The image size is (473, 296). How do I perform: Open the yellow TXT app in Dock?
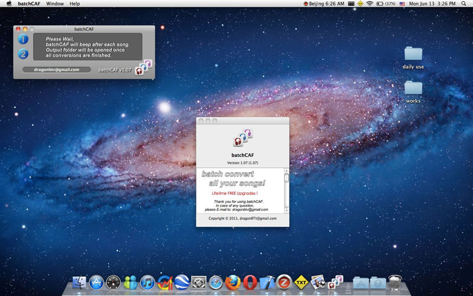301,282
